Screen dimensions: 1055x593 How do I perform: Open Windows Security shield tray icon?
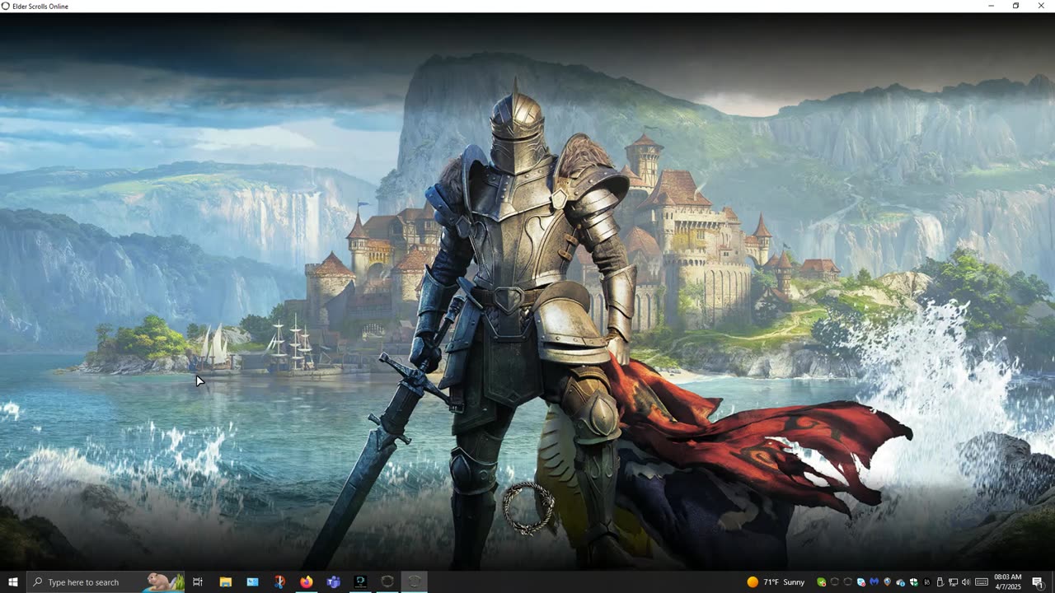(x=914, y=582)
